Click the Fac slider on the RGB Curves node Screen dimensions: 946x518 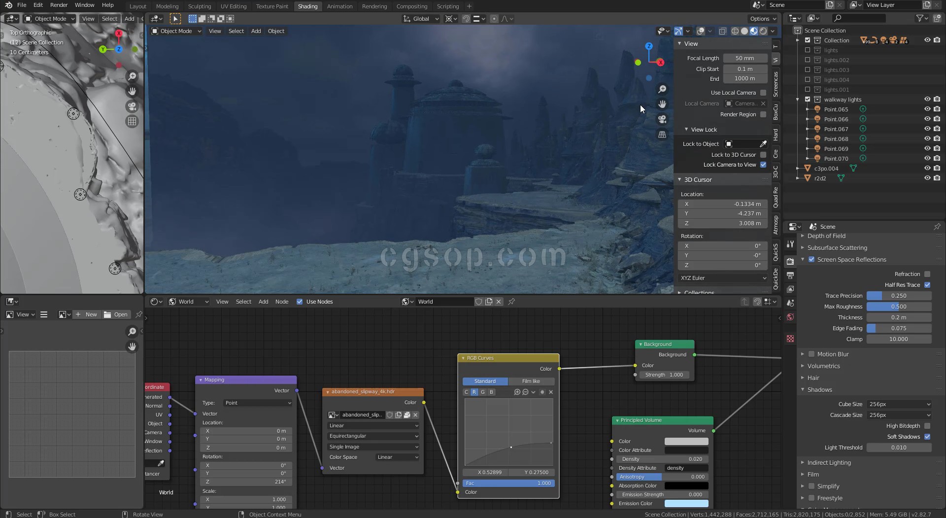[x=508, y=483]
